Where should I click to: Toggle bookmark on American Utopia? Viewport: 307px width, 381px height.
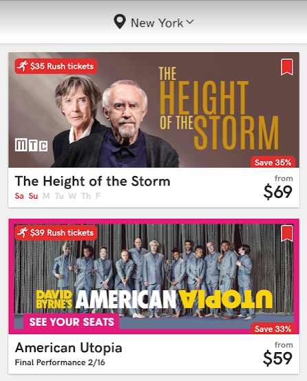pos(287,234)
